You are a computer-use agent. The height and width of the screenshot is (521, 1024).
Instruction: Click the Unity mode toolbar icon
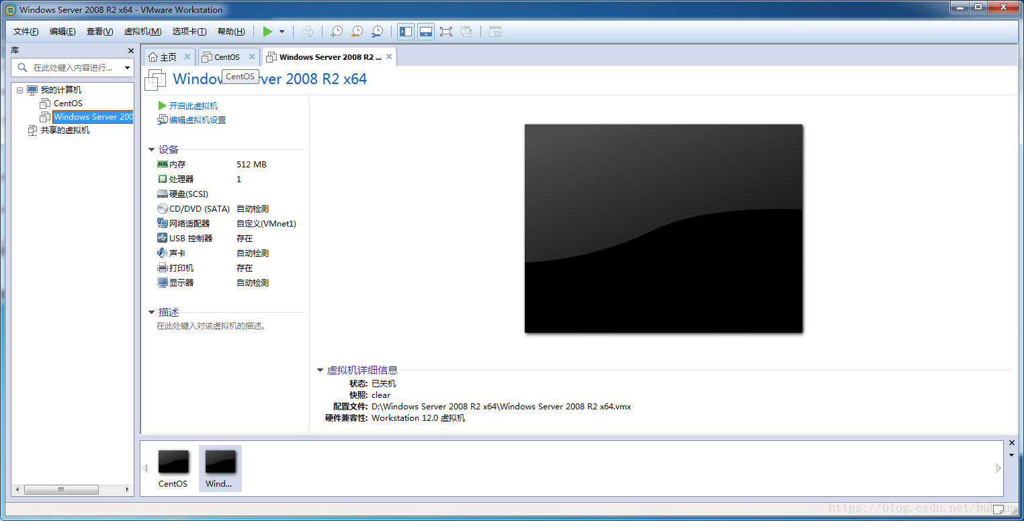(466, 32)
